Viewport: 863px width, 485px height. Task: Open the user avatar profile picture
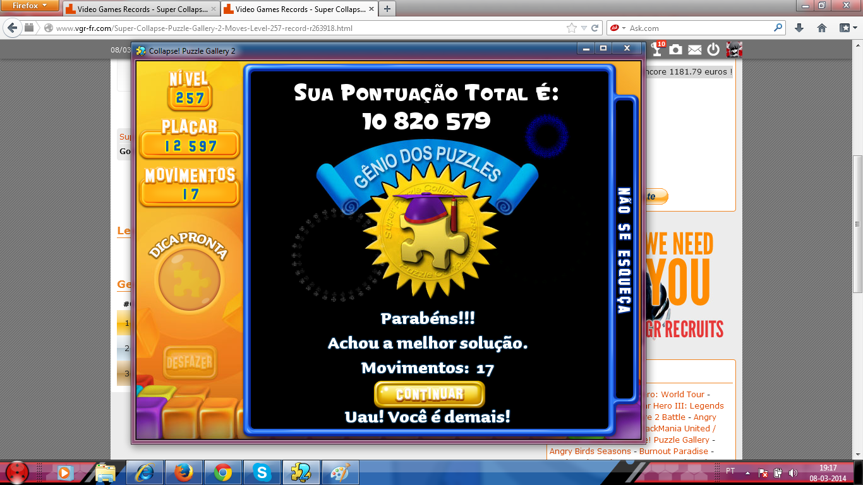[733, 50]
